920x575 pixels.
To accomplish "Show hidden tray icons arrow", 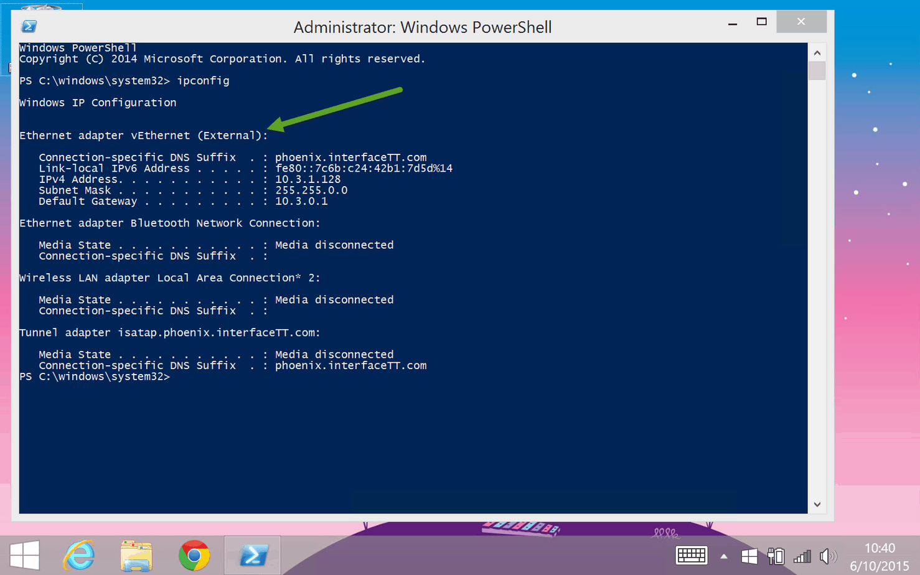I will [723, 556].
